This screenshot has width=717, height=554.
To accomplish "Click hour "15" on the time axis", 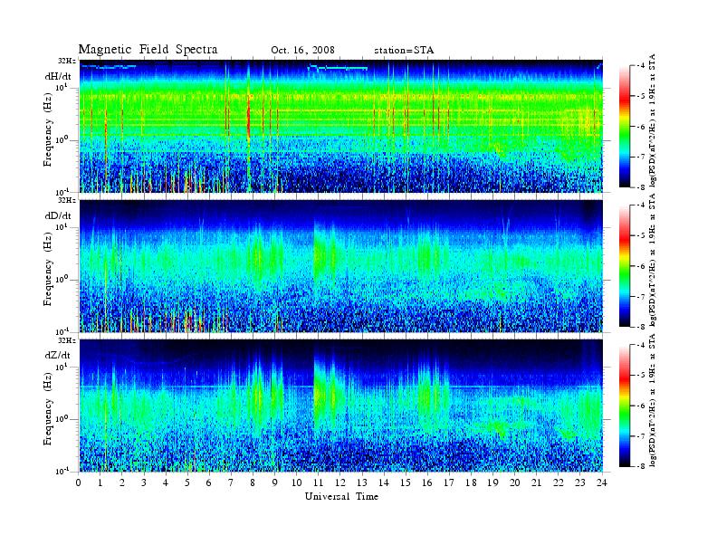I will [x=406, y=482].
